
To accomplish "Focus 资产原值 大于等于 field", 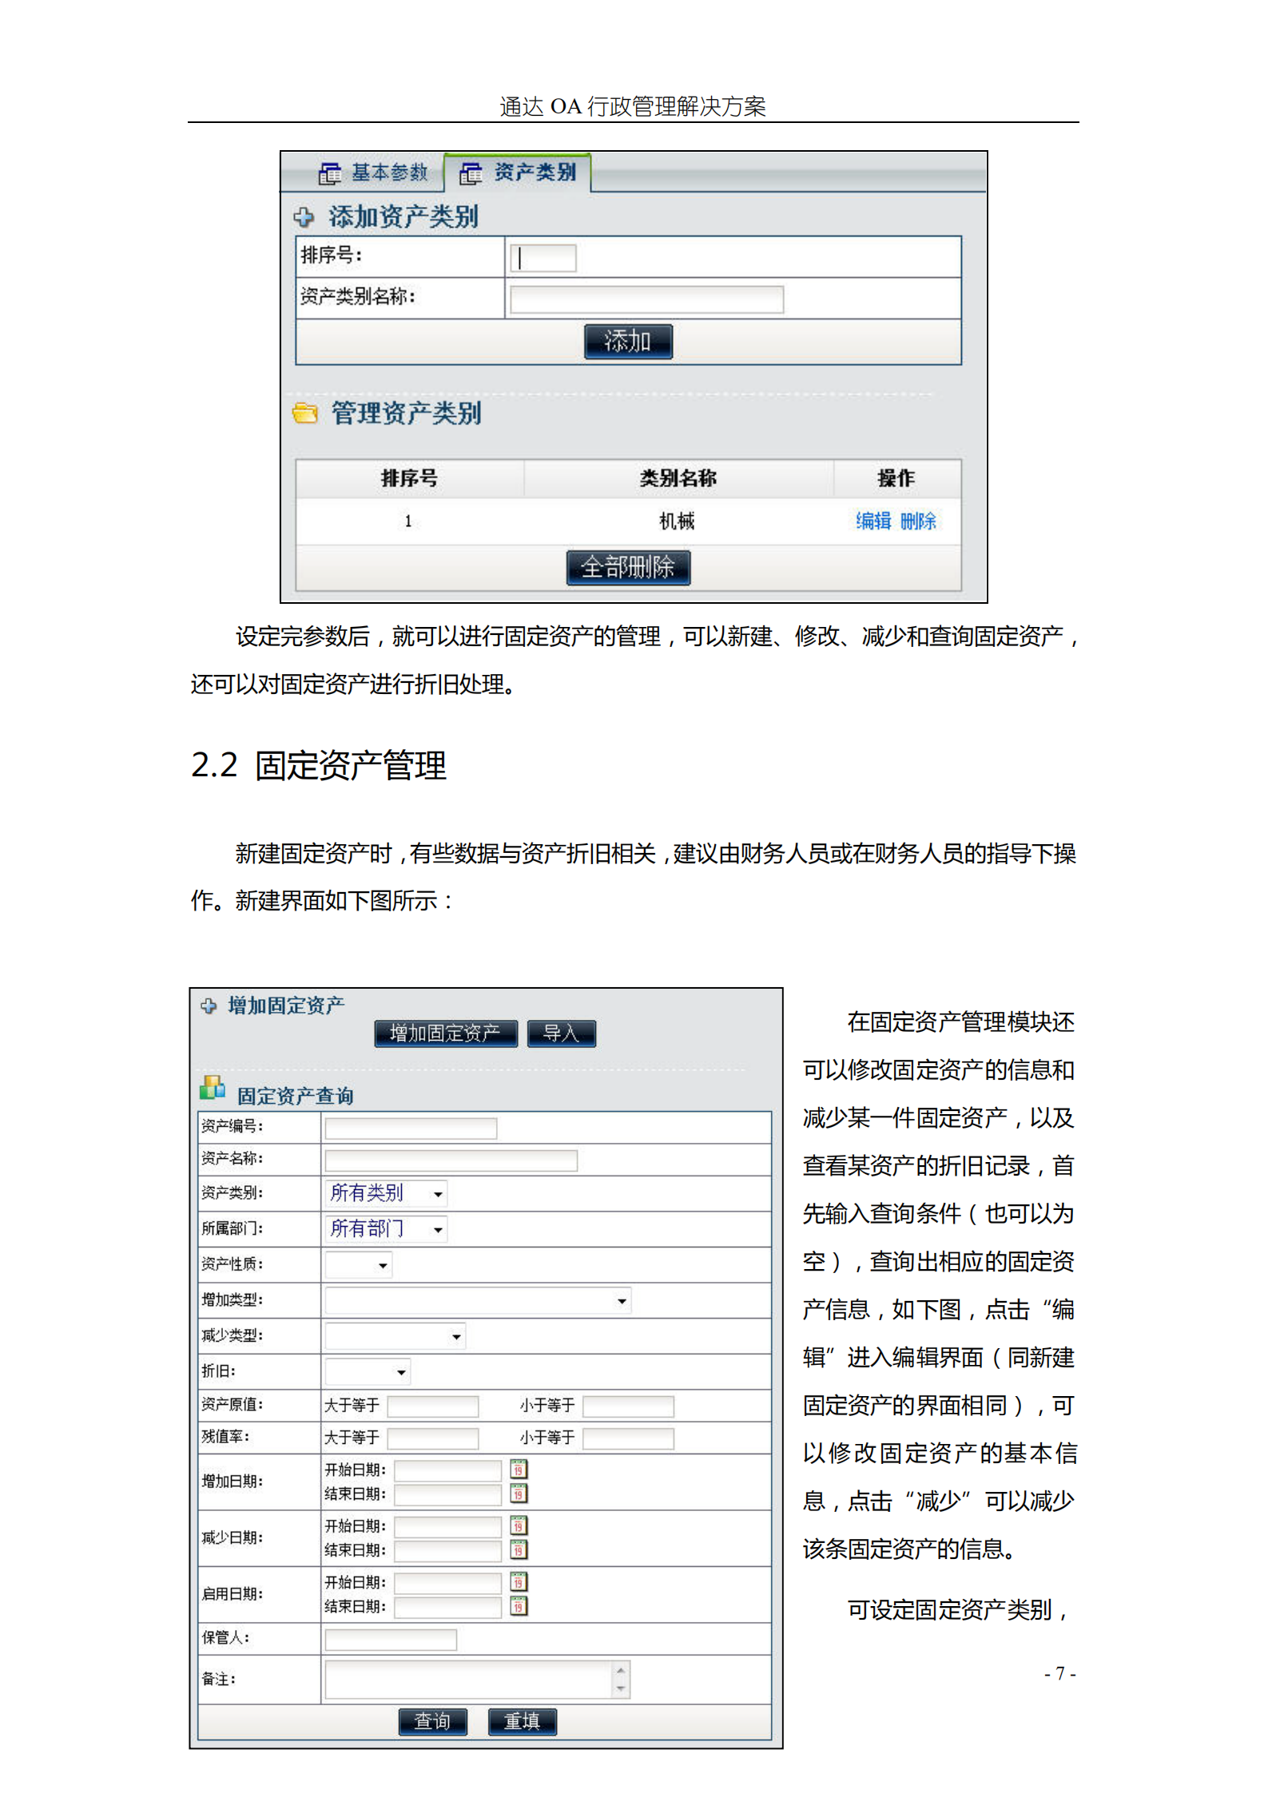I will point(432,1406).
